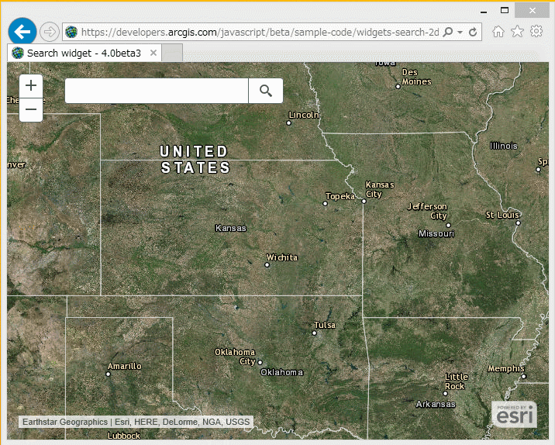The image size is (555, 445).
Task: Refresh the page with the reload icon
Action: 473,33
